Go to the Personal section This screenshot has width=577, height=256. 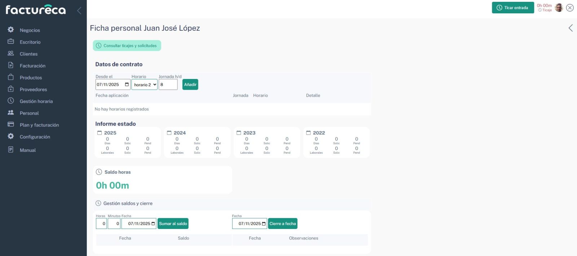coord(29,113)
